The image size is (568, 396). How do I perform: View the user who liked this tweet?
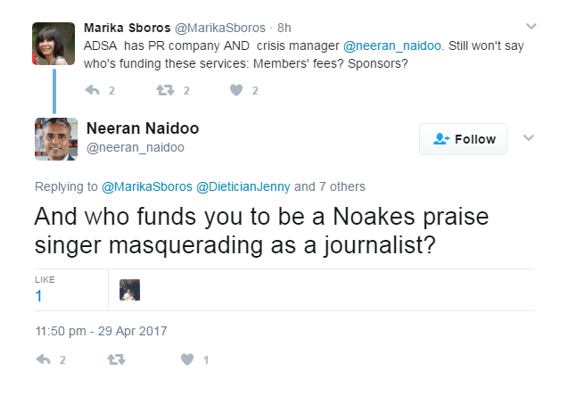129,290
